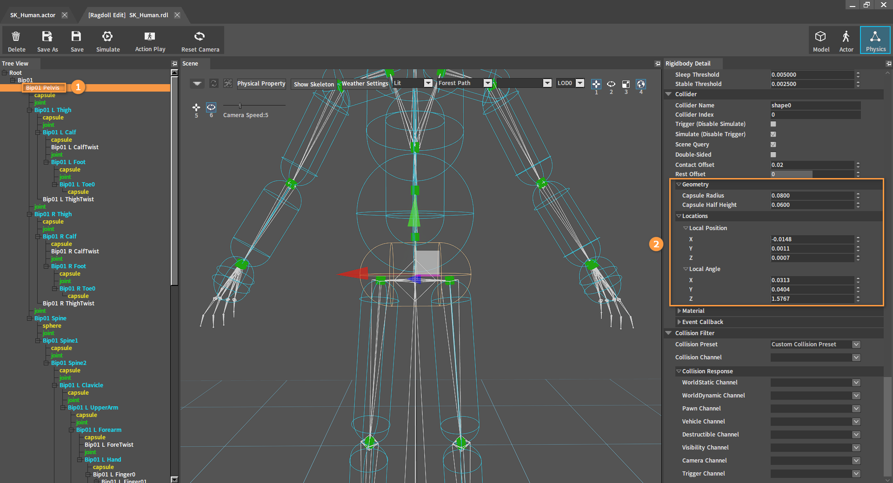
Task: Pin the Scene panel
Action: [657, 64]
